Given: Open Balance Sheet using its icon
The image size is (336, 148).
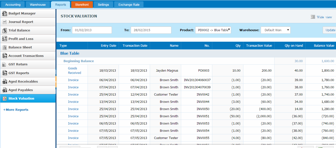Looking at the screenshot, I should point(5,47).
